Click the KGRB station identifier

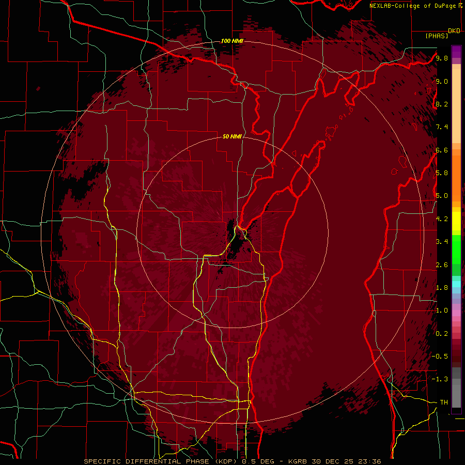(x=298, y=461)
